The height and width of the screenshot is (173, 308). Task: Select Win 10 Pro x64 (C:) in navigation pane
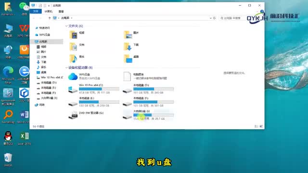[x=51, y=77]
